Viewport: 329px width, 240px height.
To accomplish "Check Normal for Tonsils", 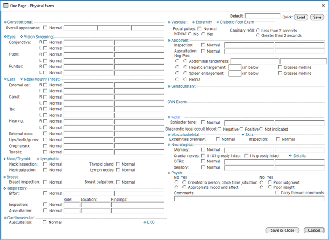I will click(45, 152).
